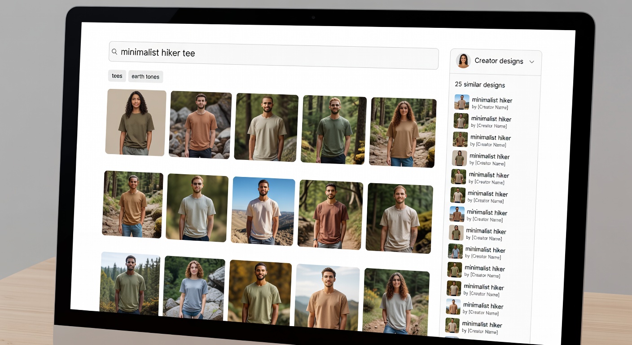Open sunglasses man in light grey tee
This screenshot has height=345, width=632.
click(197, 208)
